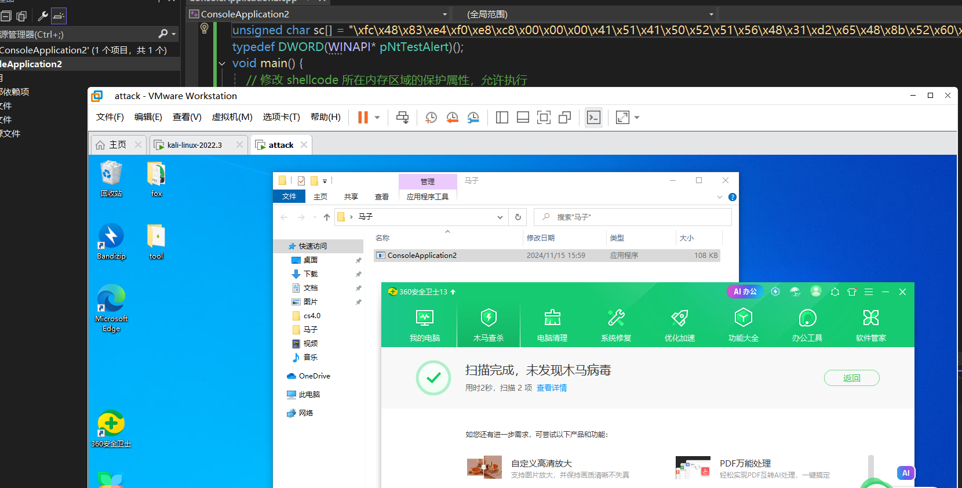Open the 360 hamburger main menu

[x=869, y=292]
